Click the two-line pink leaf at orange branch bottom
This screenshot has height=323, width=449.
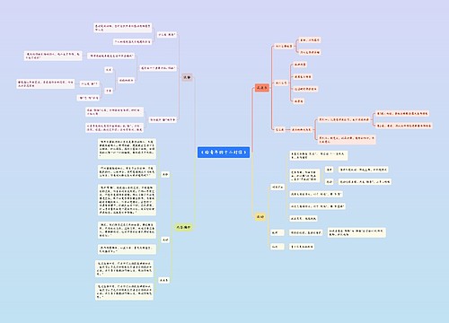tap(347, 140)
